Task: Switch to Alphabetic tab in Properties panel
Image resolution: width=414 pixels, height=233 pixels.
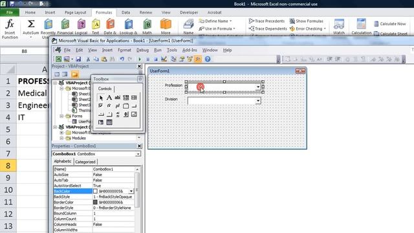Action: (x=63, y=161)
